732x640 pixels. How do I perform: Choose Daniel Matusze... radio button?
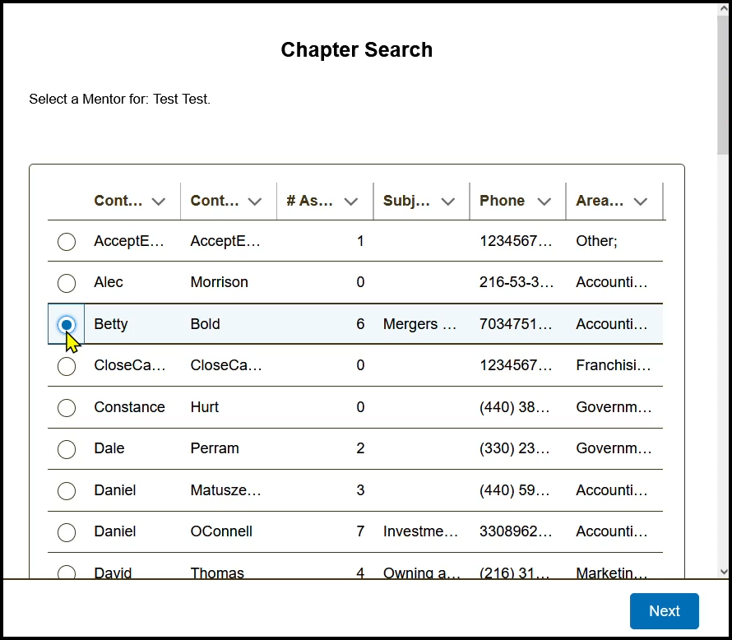point(67,491)
